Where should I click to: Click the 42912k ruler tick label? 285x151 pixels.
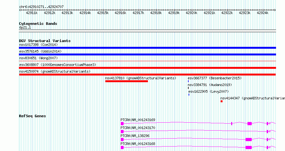tap(50, 13)
